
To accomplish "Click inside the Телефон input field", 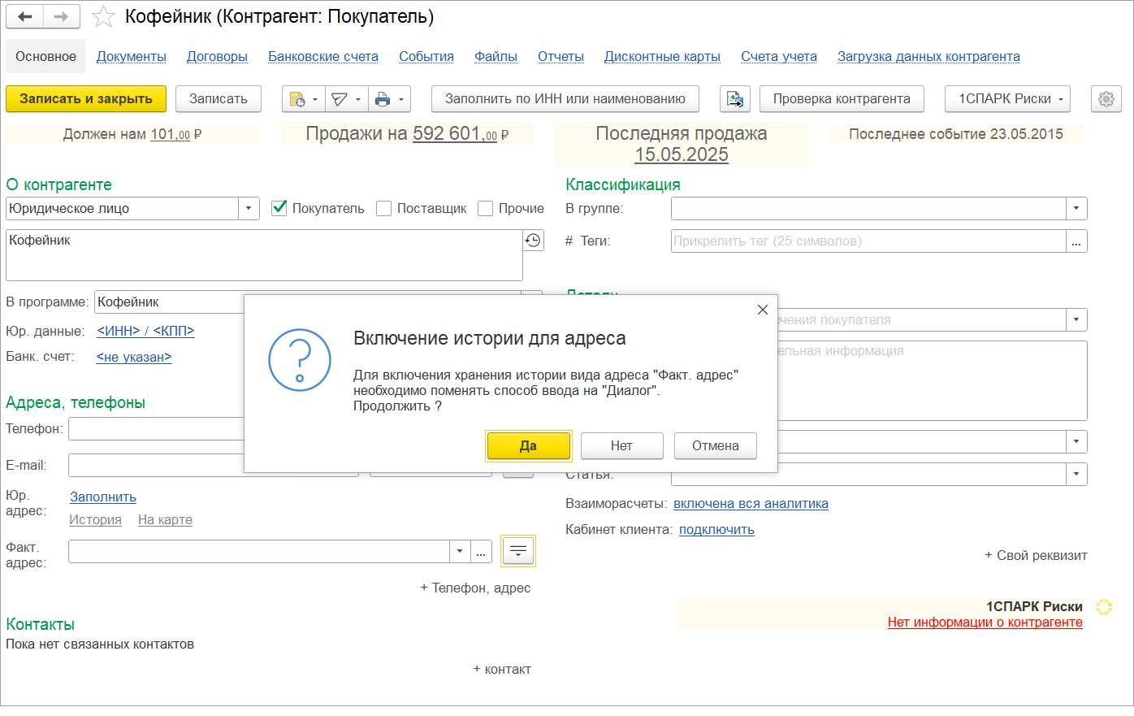I will tap(162, 428).
